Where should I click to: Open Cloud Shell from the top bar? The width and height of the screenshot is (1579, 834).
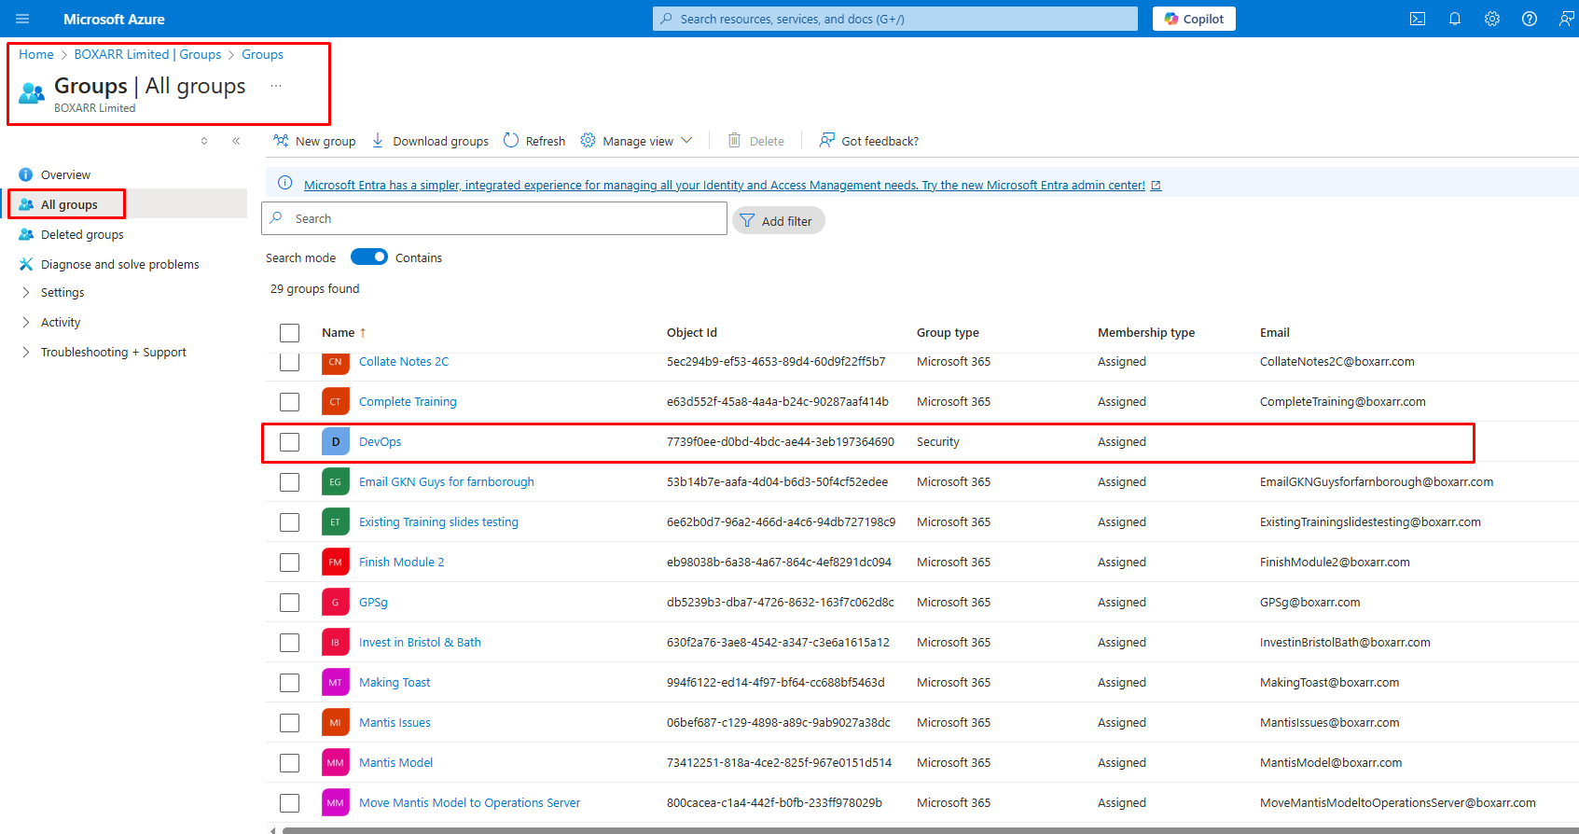tap(1418, 19)
